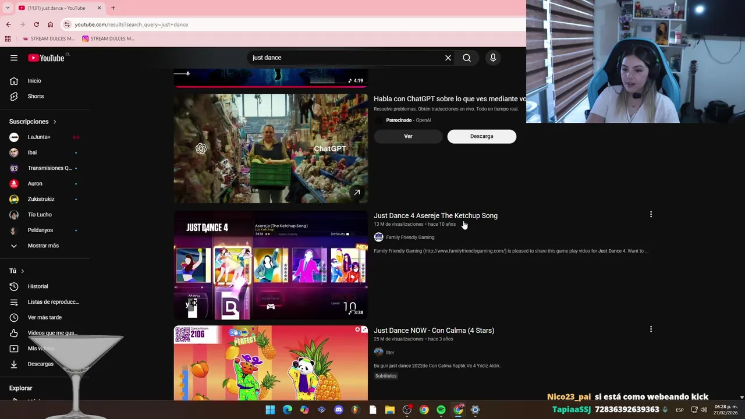Go to the YouTube logo home
This screenshot has width=745, height=419.
(x=46, y=58)
